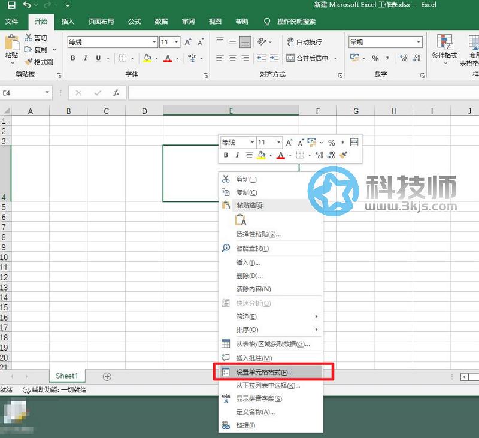Screen dimensions: 479x438
Task: Click the Cut scissors icon in ribbon
Action: point(28,38)
